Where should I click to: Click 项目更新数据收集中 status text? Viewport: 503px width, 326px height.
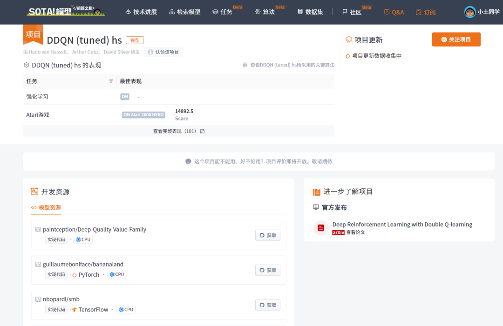click(377, 56)
